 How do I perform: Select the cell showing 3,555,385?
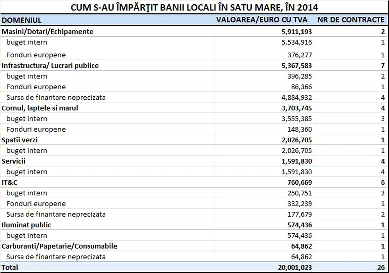click(295, 119)
